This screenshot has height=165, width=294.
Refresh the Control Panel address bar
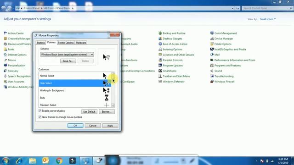point(237,8)
